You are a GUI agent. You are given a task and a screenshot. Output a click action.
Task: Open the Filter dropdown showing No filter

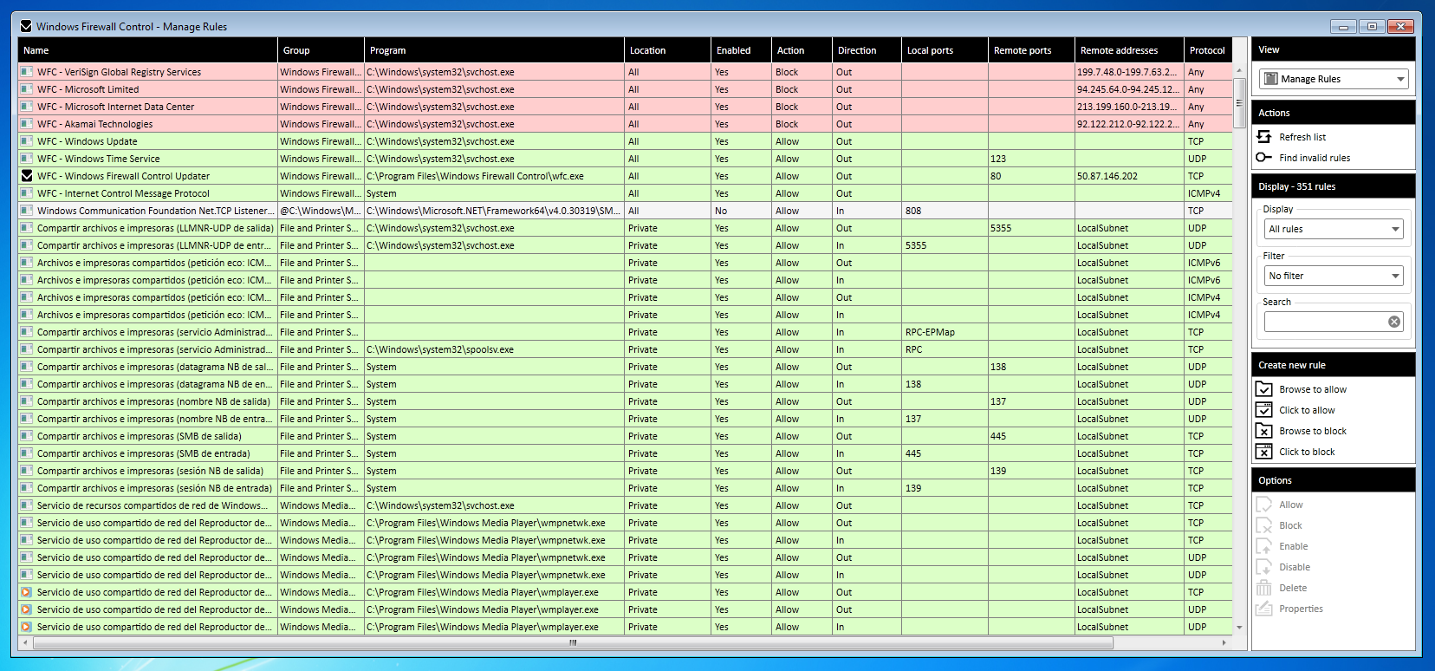1334,276
